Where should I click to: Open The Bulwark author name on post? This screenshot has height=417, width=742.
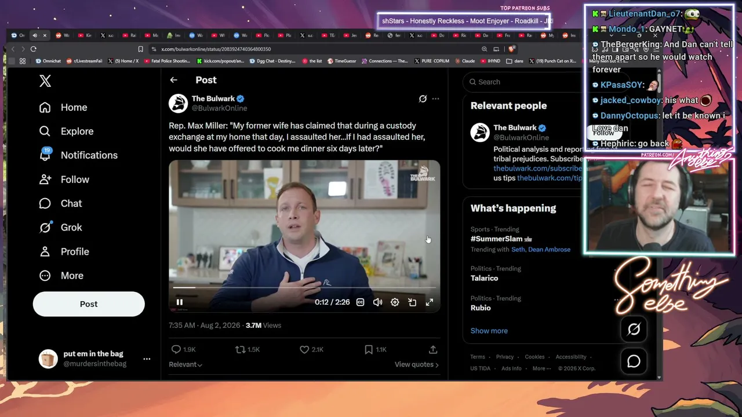[213, 98]
